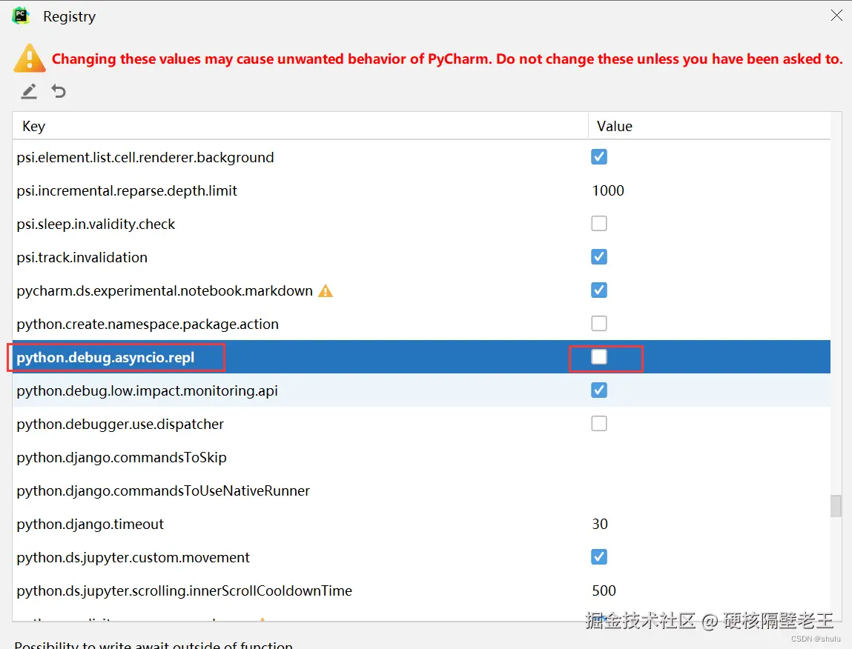Select the python.django.commandsToSkip row
This screenshot has width=852, height=649.
pyautogui.click(x=421, y=457)
